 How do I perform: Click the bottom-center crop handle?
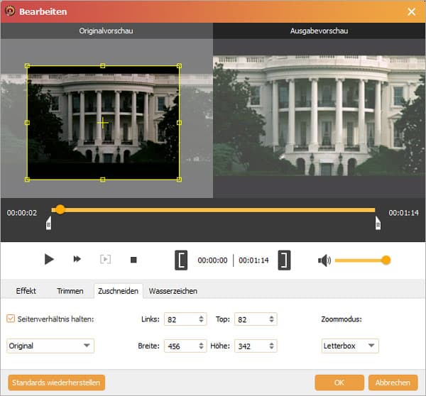click(103, 180)
